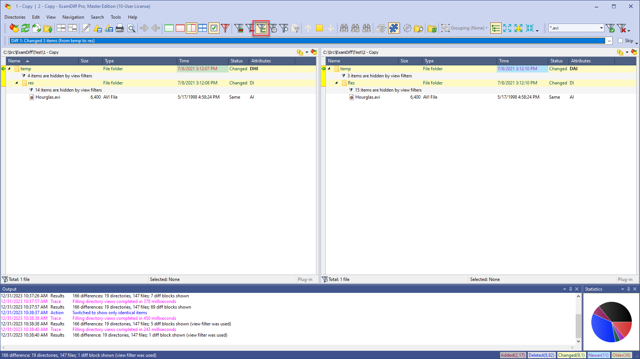Click the funnel with magnifier filter icon
The image size is (640, 359).
click(284, 28)
